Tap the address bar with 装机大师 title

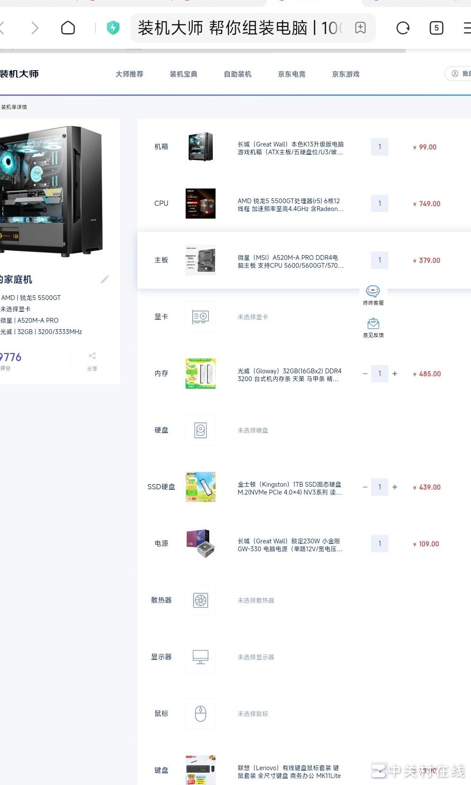[x=253, y=28]
